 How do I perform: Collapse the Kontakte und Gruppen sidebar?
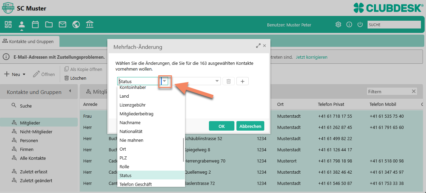[x=70, y=91]
